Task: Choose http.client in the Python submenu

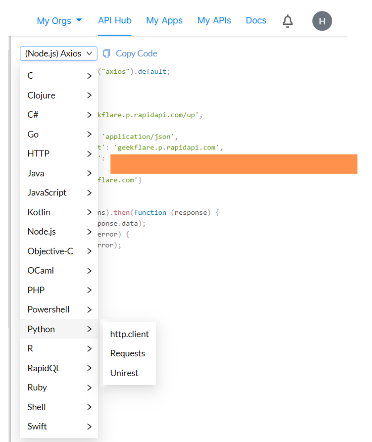Action: (129, 334)
